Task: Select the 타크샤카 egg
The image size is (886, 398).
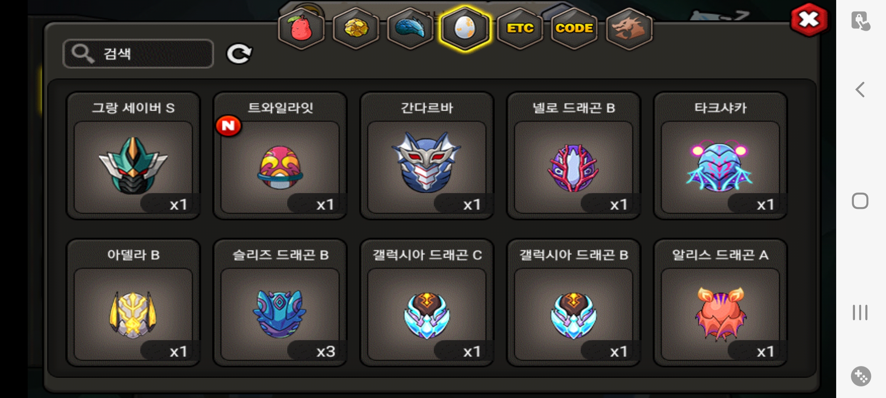Action: [720, 156]
